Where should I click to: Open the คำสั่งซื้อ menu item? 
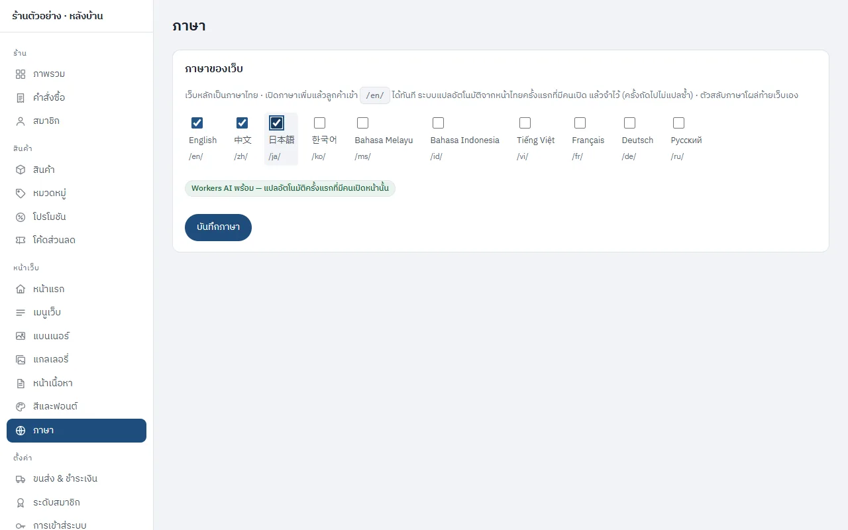tap(76, 98)
